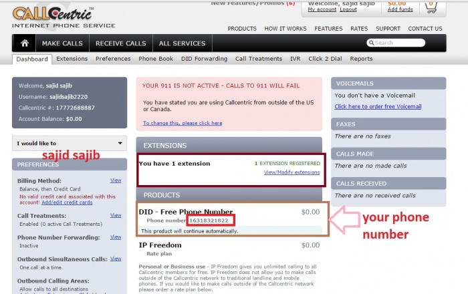
Task: Click the My account link
Action: click(322, 9)
